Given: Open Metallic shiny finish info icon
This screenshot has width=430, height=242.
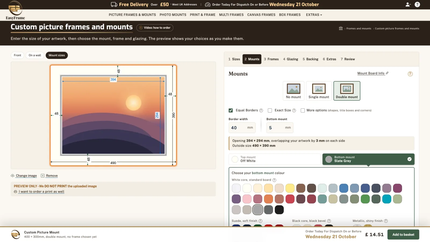Looking at the screenshot, I should point(386,221).
